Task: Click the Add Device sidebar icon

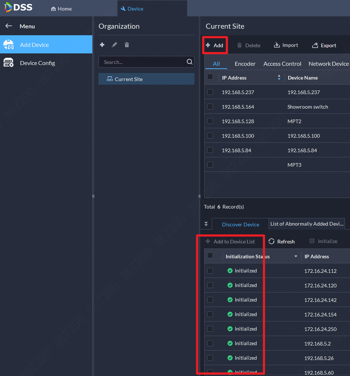Action: tap(9, 45)
